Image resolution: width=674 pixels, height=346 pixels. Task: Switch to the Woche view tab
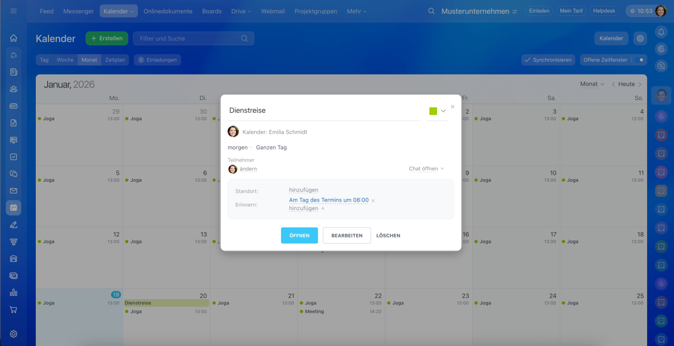(65, 60)
